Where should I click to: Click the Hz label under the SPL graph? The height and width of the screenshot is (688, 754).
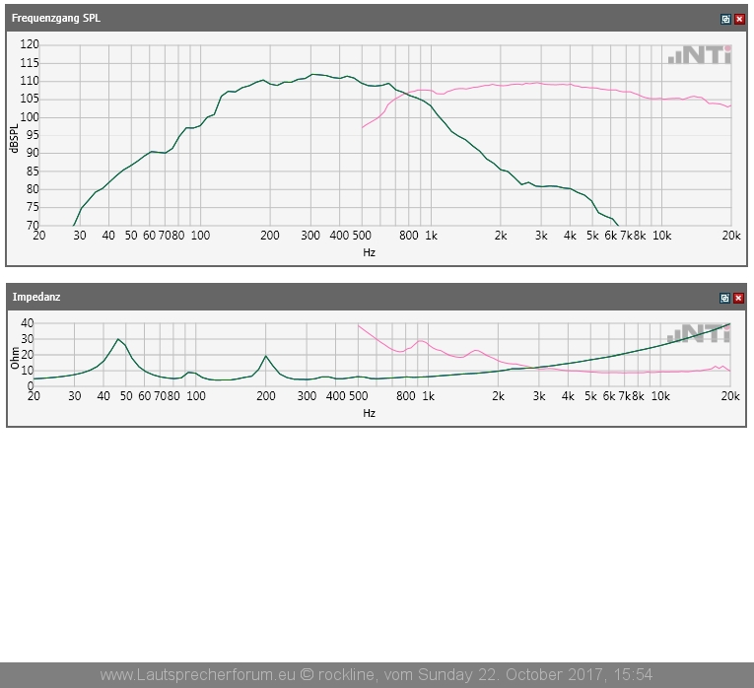pos(369,252)
